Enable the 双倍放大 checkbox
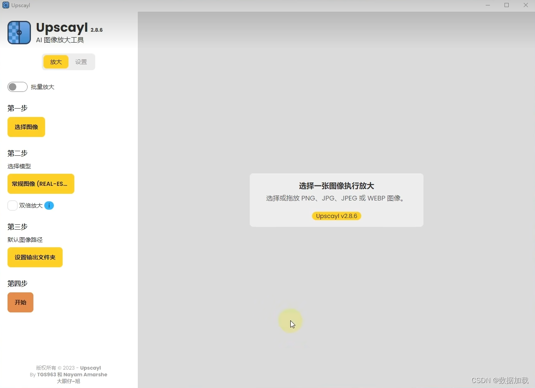 tap(13, 205)
